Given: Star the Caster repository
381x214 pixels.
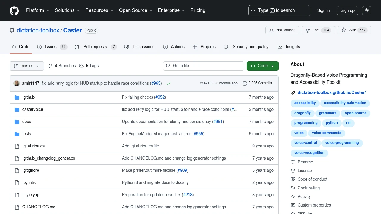Looking at the screenshot, I should [x=355, y=30].
